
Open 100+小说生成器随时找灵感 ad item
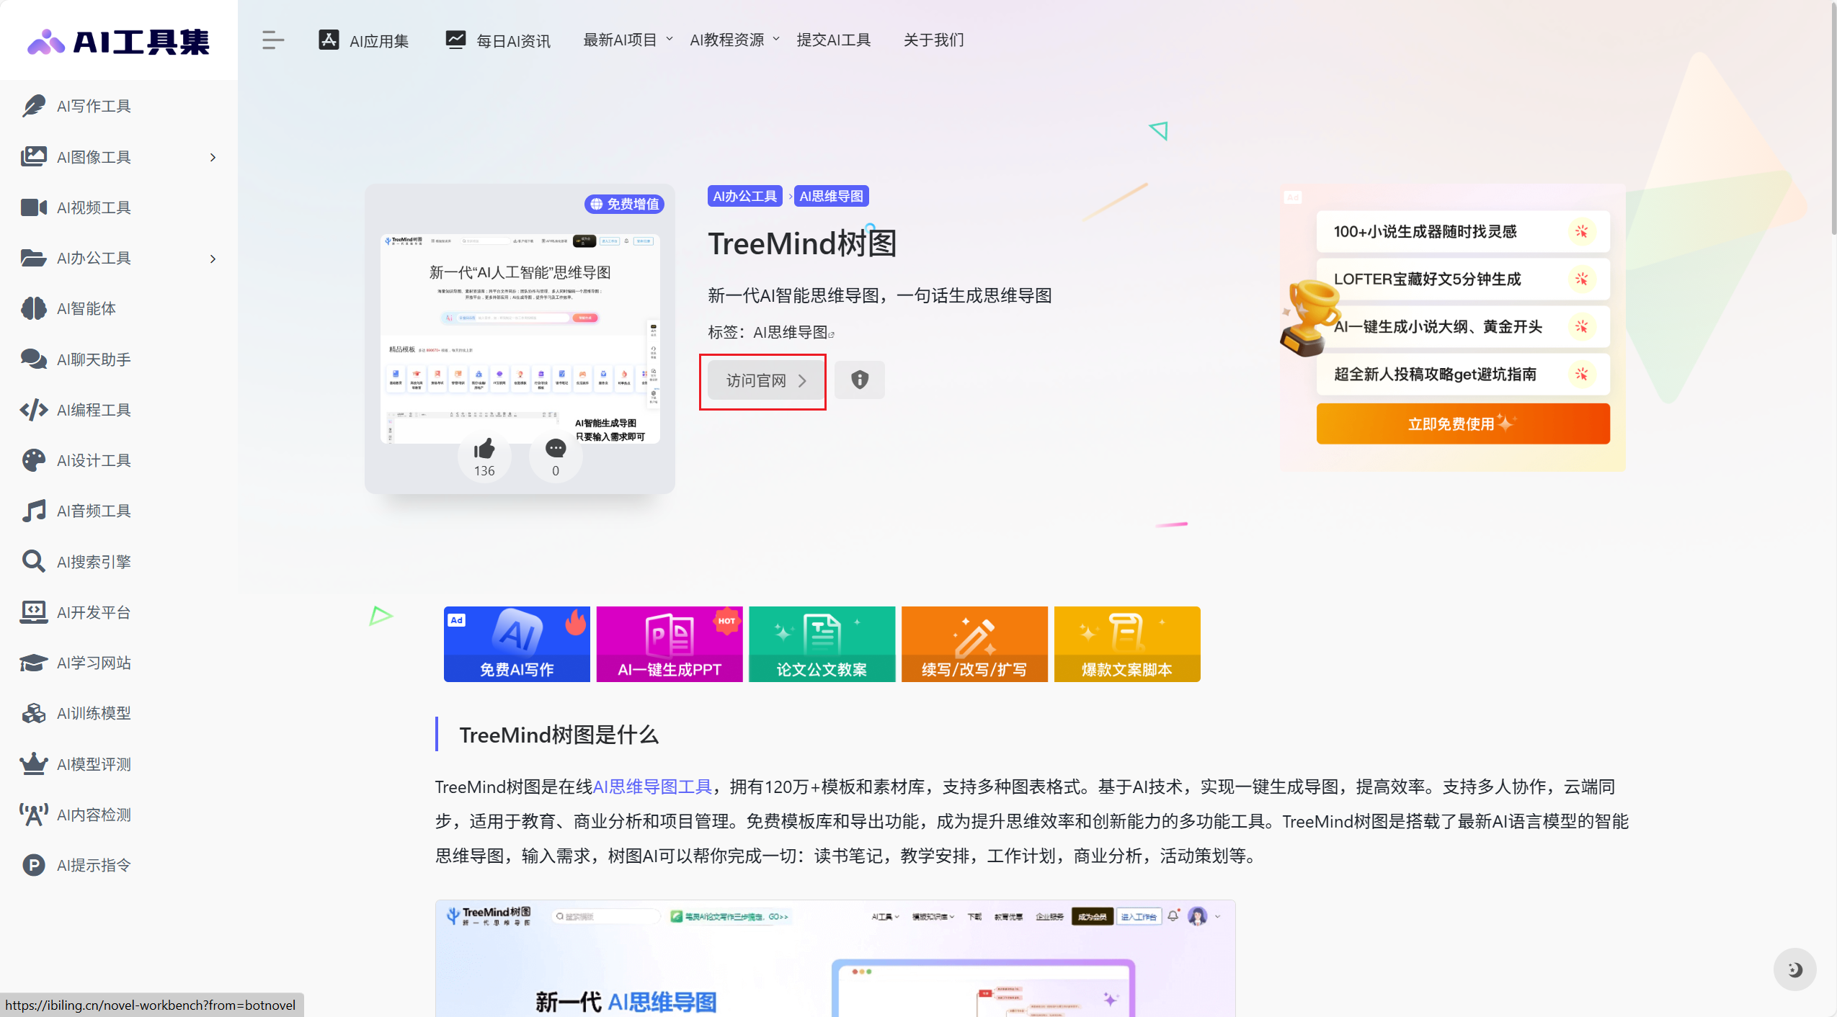click(1462, 231)
